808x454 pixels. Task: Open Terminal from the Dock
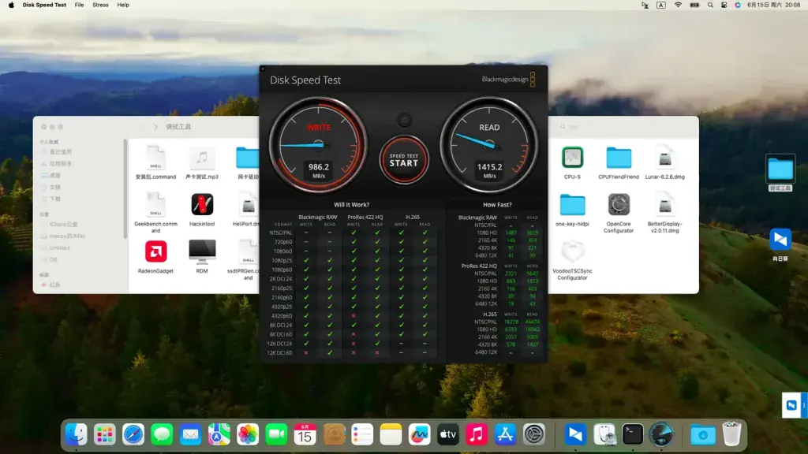[632, 434]
